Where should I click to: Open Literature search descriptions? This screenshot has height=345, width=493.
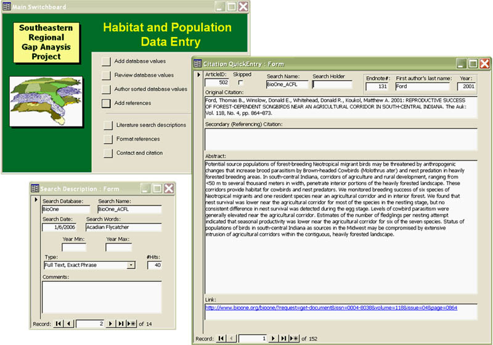click(x=108, y=125)
